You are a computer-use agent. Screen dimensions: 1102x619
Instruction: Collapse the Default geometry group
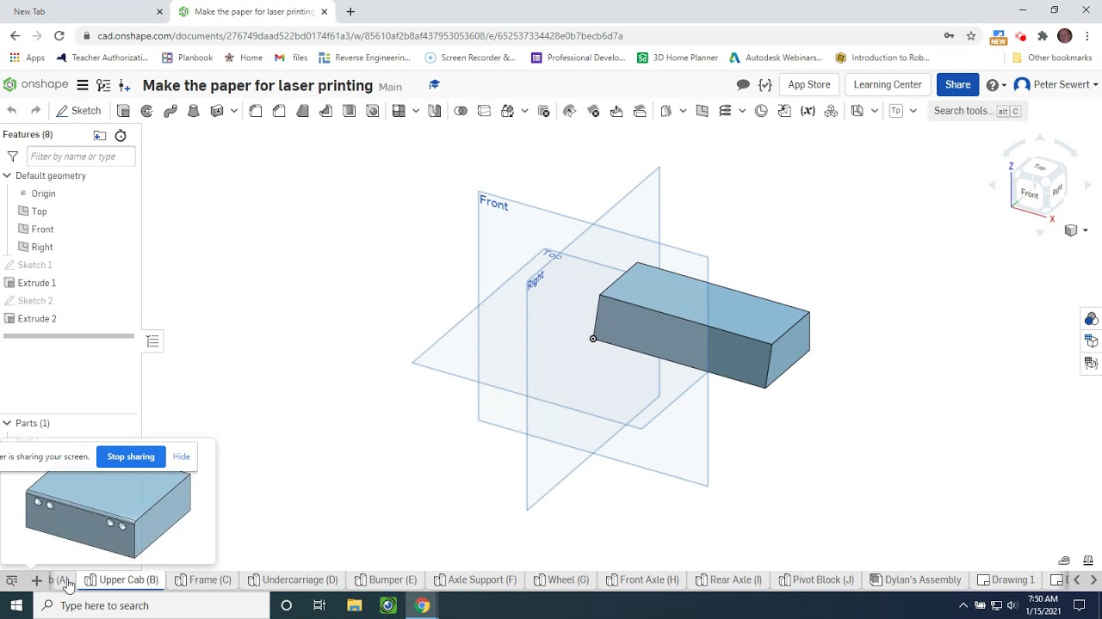tap(7, 175)
